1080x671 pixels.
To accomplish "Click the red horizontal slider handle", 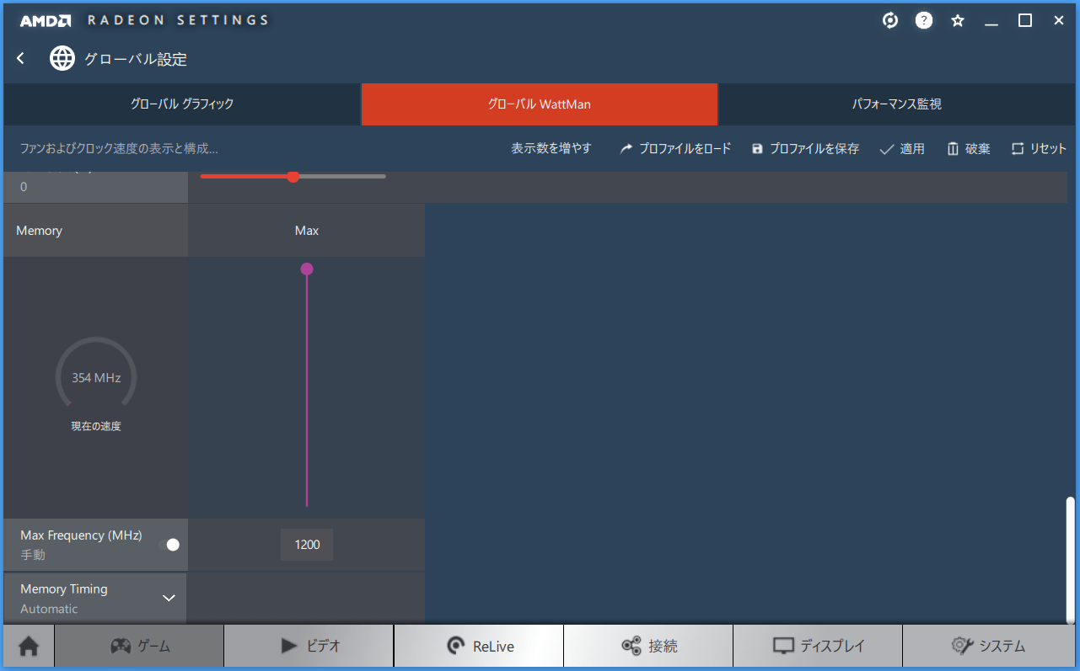I will click(x=293, y=176).
